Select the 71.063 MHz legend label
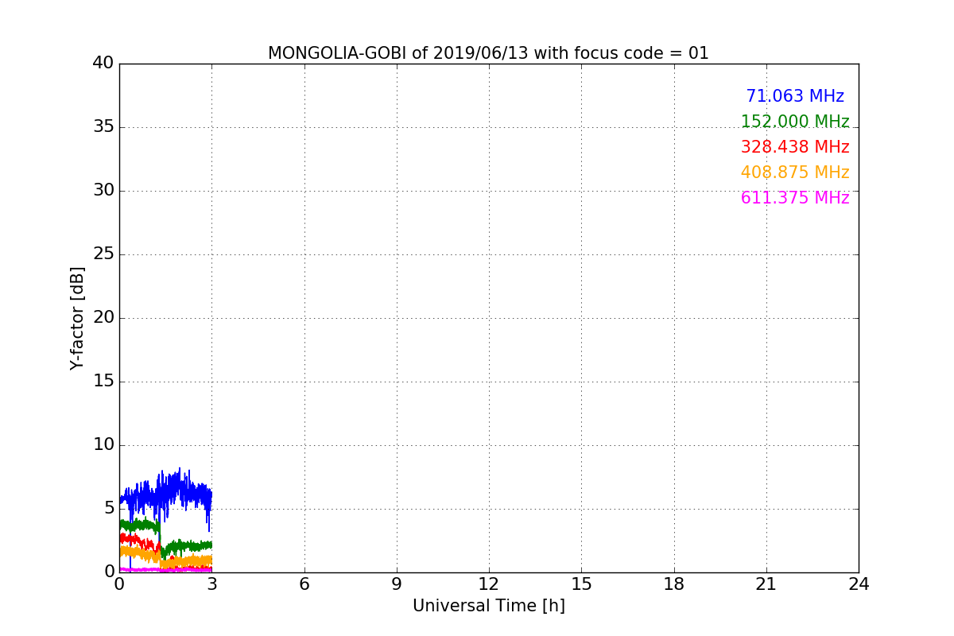954x636 pixels. pyautogui.click(x=795, y=96)
